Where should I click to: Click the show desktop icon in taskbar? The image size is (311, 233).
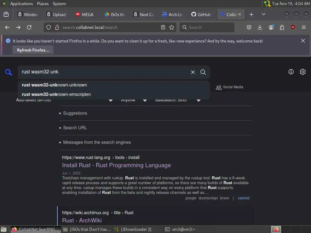(4, 230)
